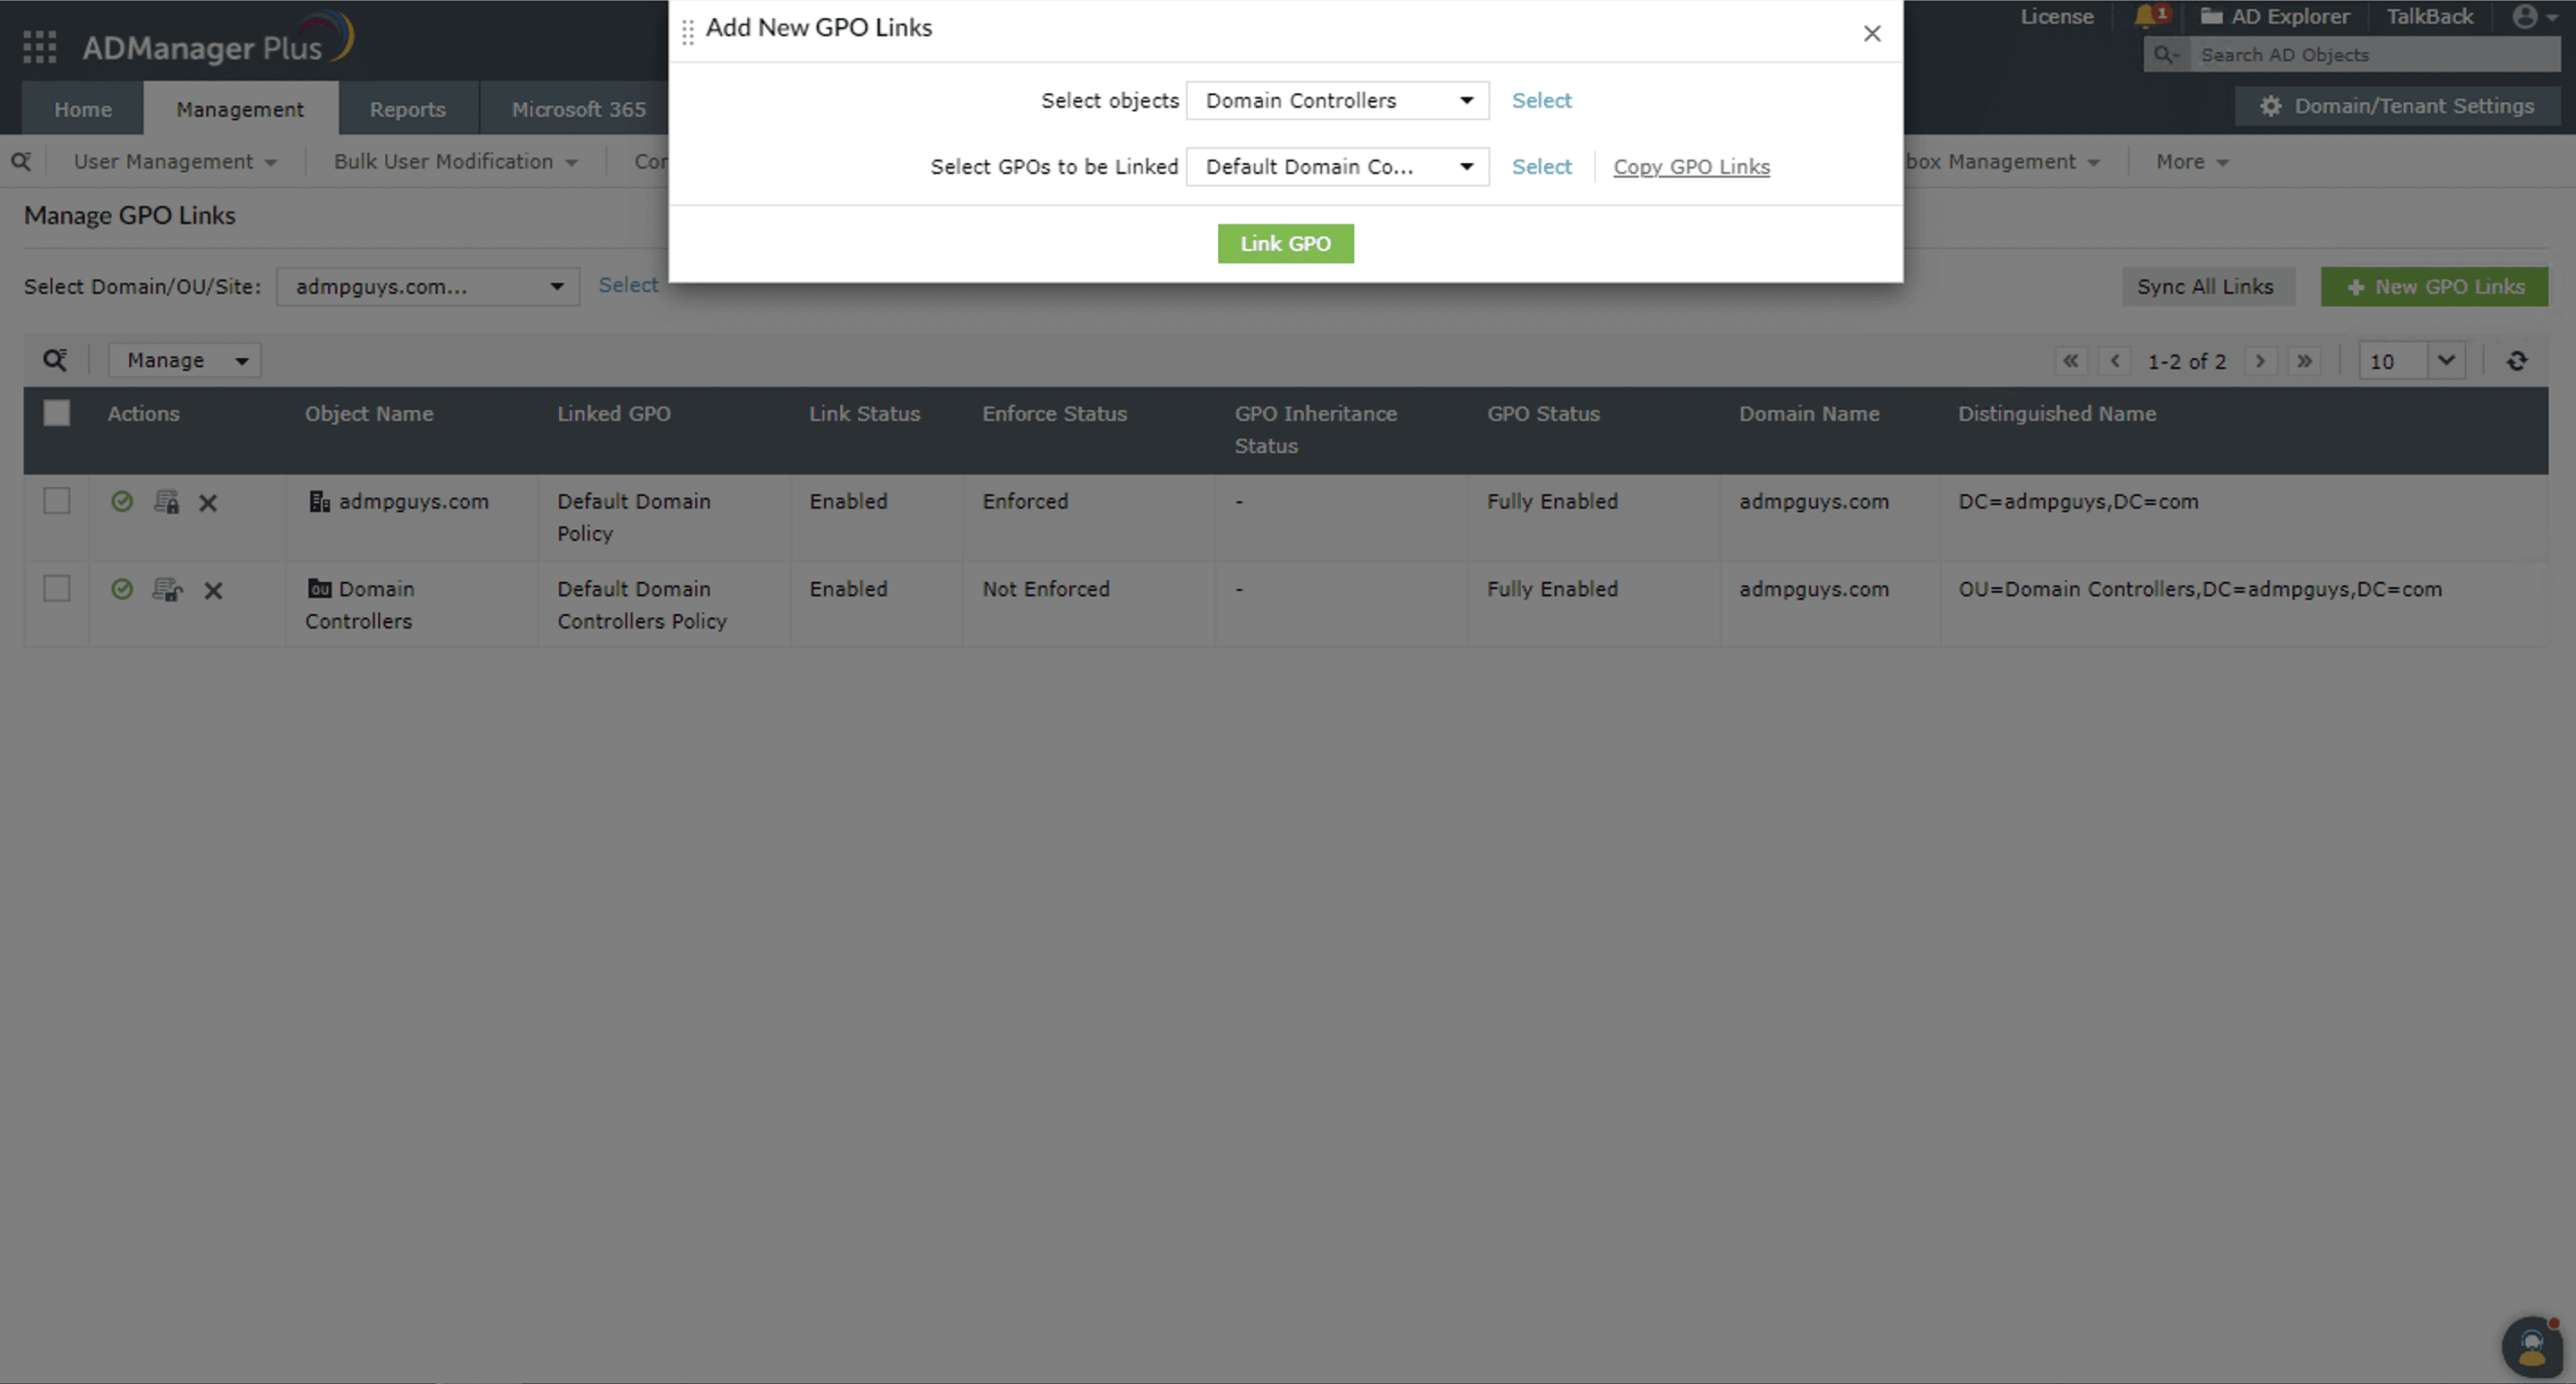
Task: Open the Select objects dropdown showing Domain Controllers
Action: tap(1337, 101)
